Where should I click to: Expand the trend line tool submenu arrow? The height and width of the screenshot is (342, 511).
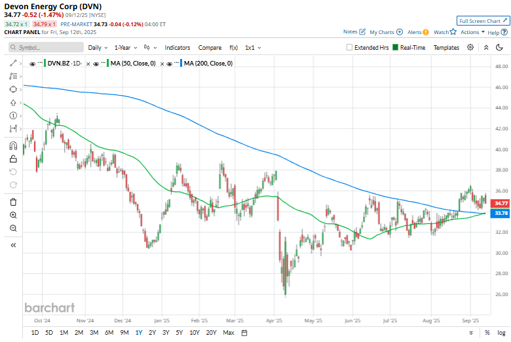click(21, 64)
